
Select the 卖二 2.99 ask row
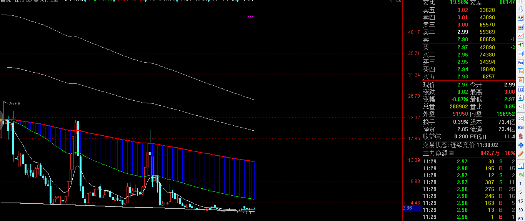pyautogui.click(x=468, y=32)
